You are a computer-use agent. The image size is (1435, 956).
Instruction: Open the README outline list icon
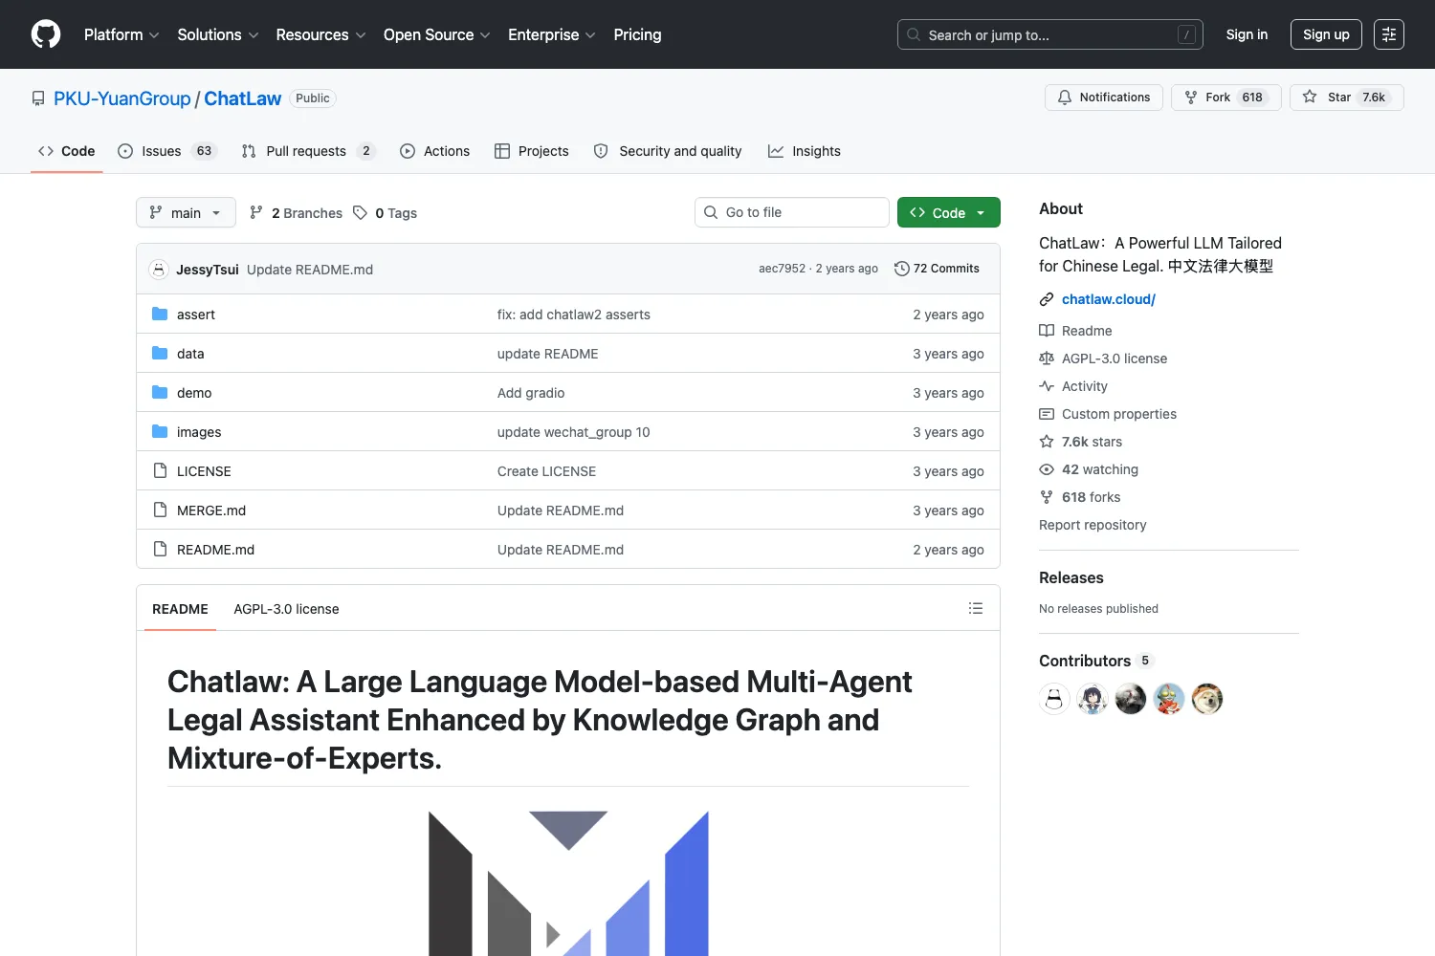pos(976,608)
